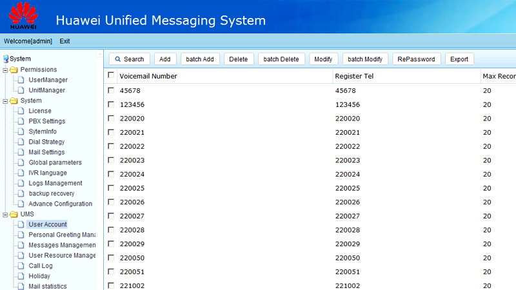
Task: Select the checkbox for voicemail 220020
Action: (x=111, y=118)
